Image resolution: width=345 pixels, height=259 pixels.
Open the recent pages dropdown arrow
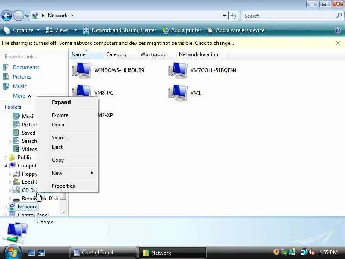click(27, 16)
